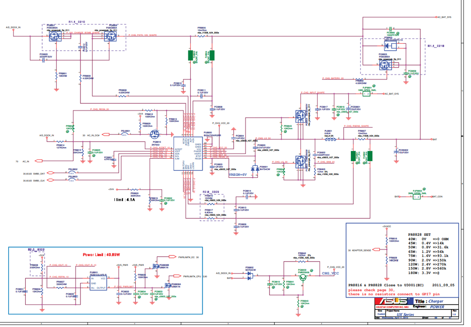Click the PD8802 BAT54CW diode symbol
Viewport: 471px width, 327px height.
pyautogui.click(x=249, y=276)
